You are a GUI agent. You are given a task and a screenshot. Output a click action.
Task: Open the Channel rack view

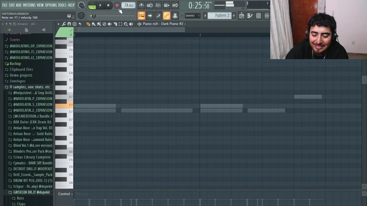coord(258,16)
